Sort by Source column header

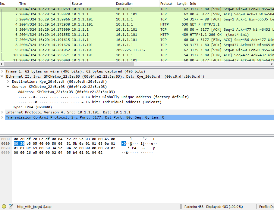point(93,4)
